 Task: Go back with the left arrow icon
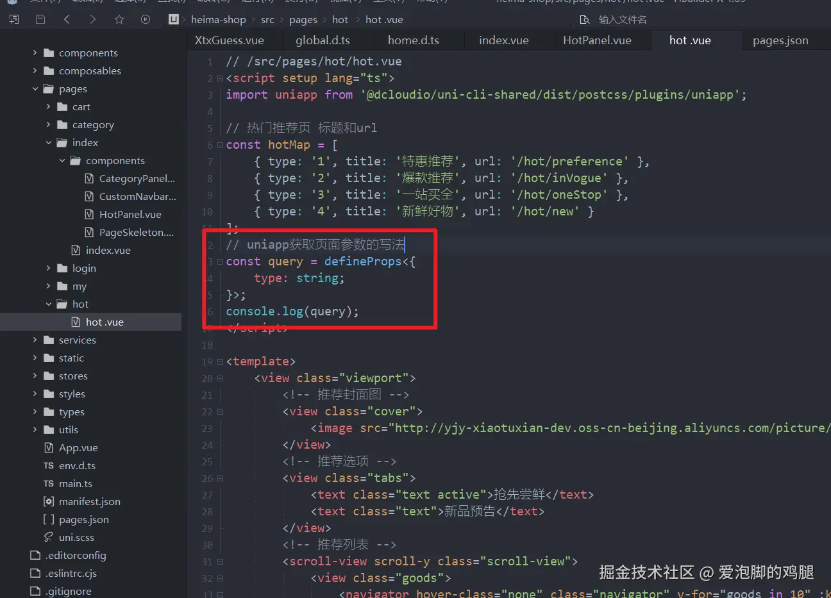(x=67, y=19)
